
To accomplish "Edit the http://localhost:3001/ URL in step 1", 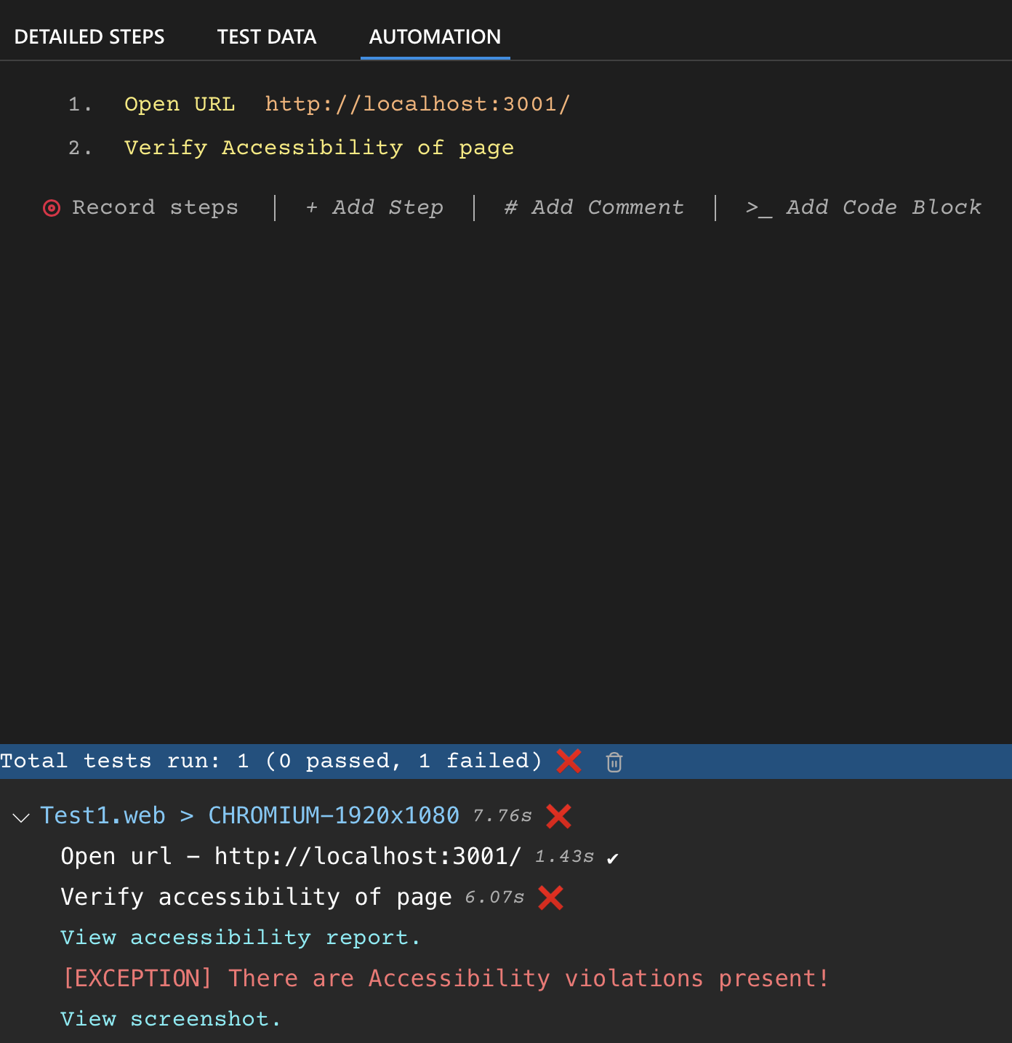I will coord(417,105).
